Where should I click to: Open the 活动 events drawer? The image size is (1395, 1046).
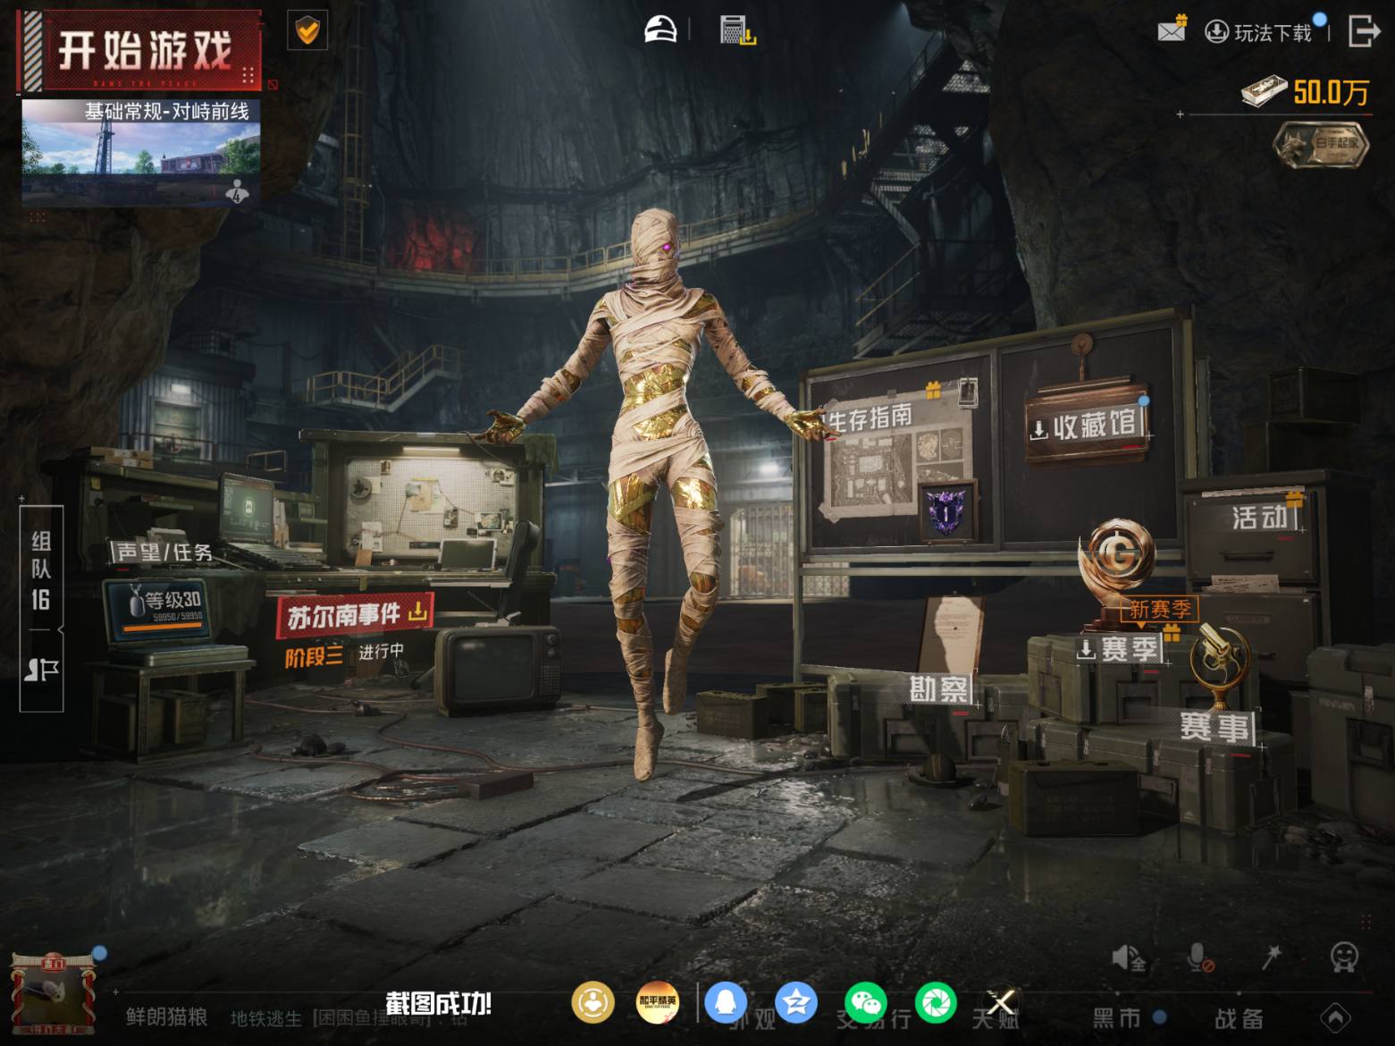[1259, 517]
